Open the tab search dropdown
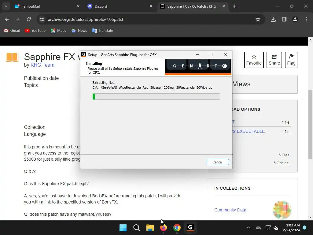Image resolution: width=313 pixels, height=235 pixels. [6, 6]
